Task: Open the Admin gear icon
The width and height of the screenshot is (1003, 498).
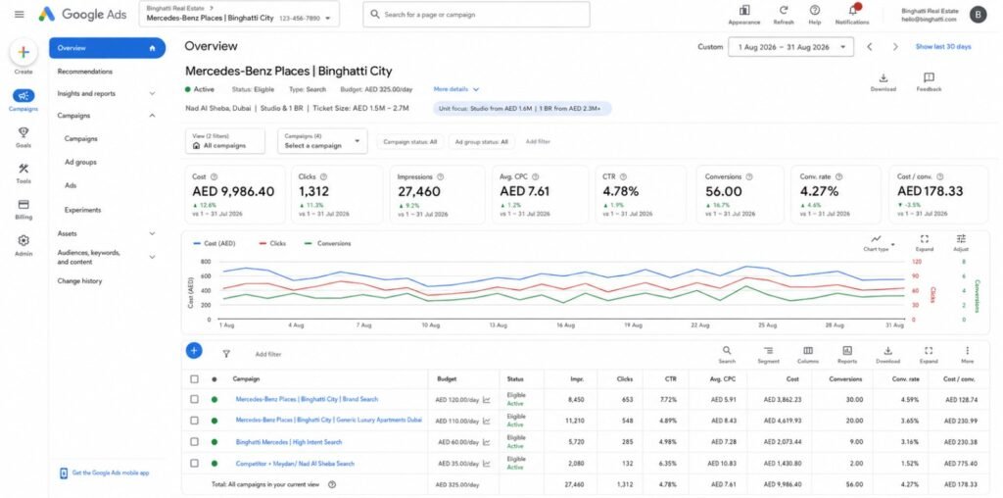Action: [x=24, y=241]
